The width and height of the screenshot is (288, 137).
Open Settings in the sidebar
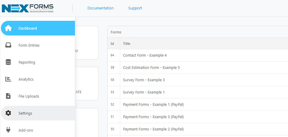[38, 113]
